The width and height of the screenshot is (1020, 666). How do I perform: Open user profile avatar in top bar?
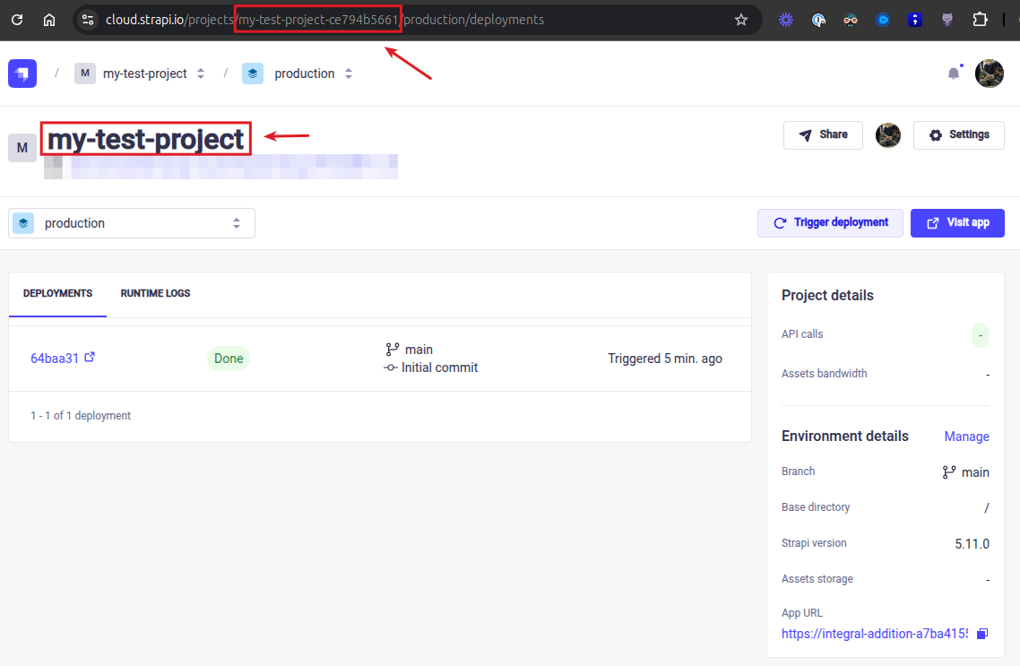tap(989, 73)
